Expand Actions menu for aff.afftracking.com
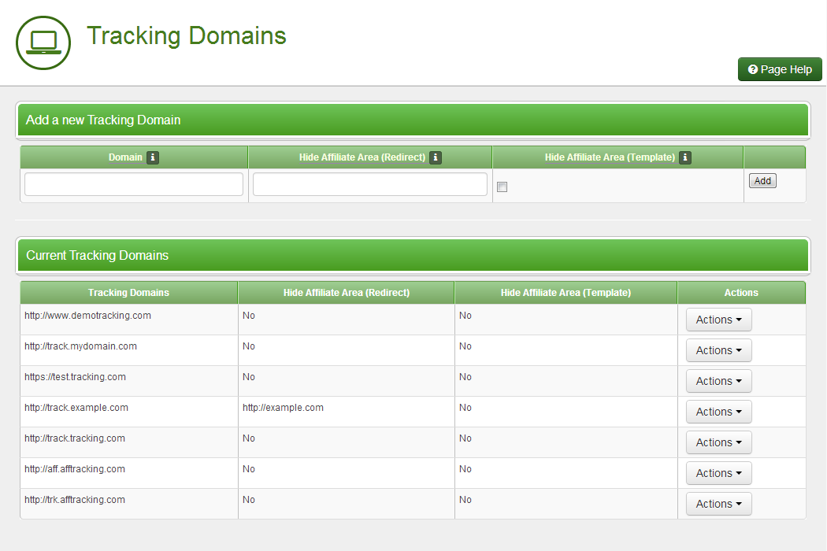827x551 pixels. (x=718, y=473)
